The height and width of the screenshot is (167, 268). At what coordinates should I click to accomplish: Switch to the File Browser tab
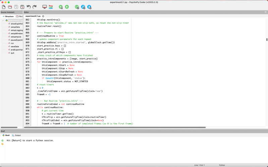pyautogui.click(x=19, y=16)
